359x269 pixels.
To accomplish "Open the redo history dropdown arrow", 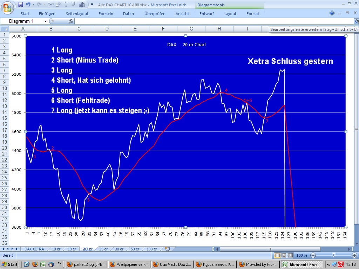I will (45, 4).
